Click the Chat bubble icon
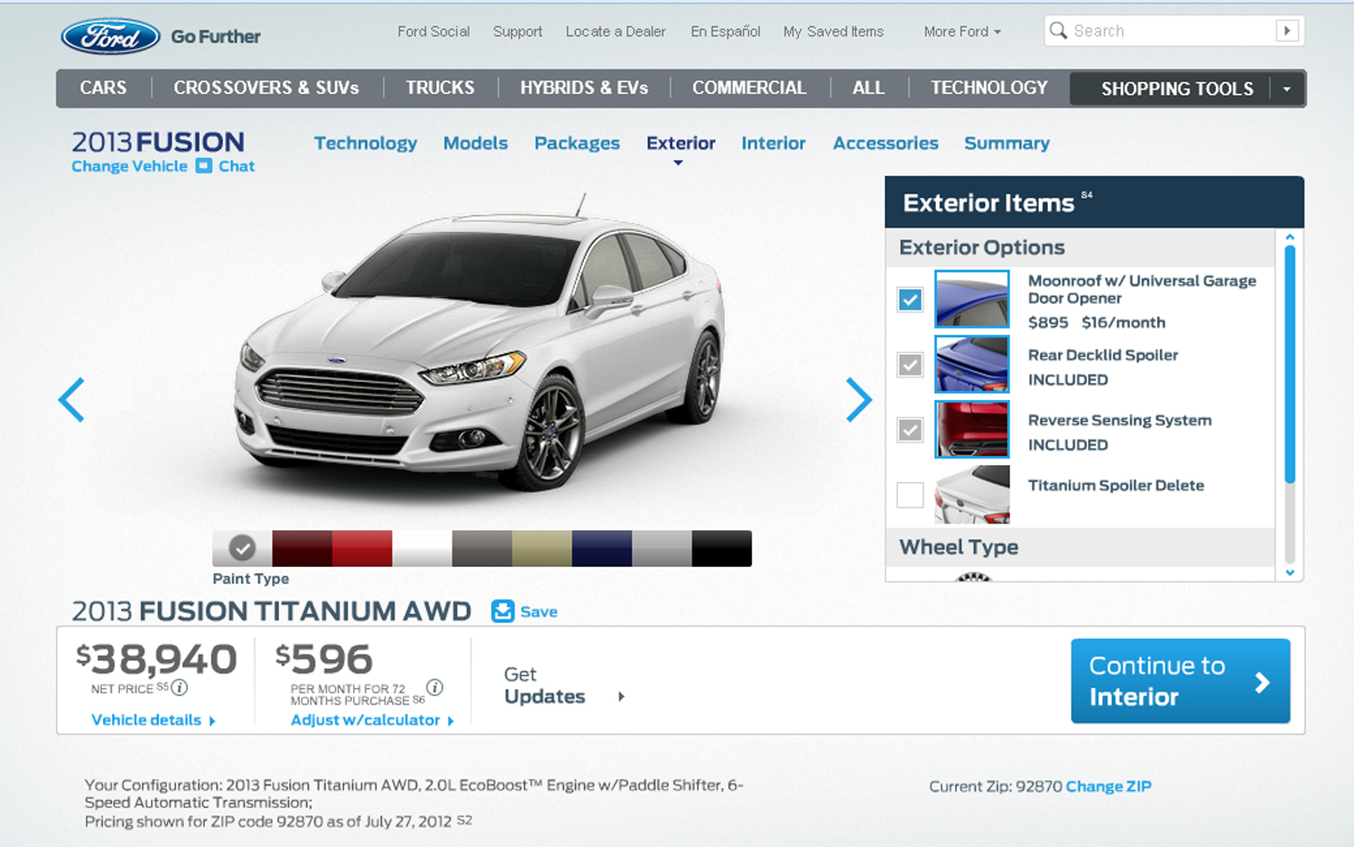The height and width of the screenshot is (847, 1354). tap(204, 166)
